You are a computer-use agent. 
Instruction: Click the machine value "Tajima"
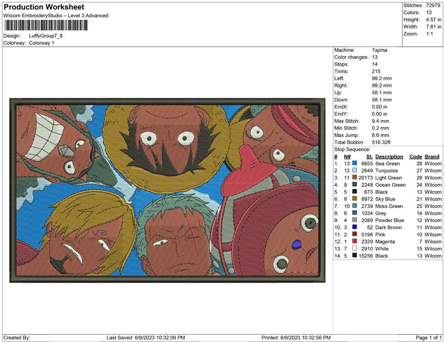click(379, 50)
